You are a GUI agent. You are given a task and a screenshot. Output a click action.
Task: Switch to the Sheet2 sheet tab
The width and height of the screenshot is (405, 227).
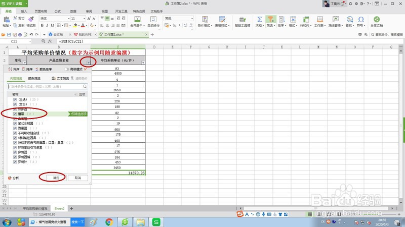coord(59,208)
